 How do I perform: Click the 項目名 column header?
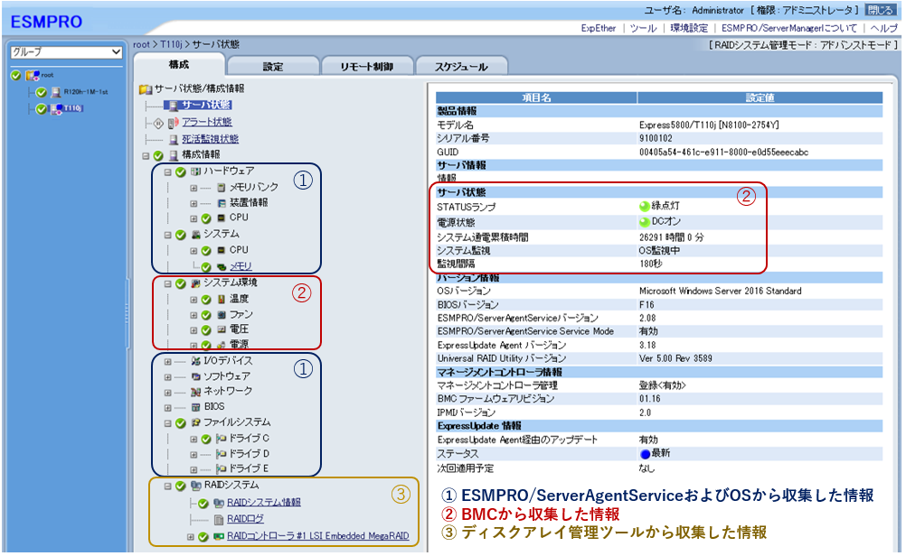point(536,98)
